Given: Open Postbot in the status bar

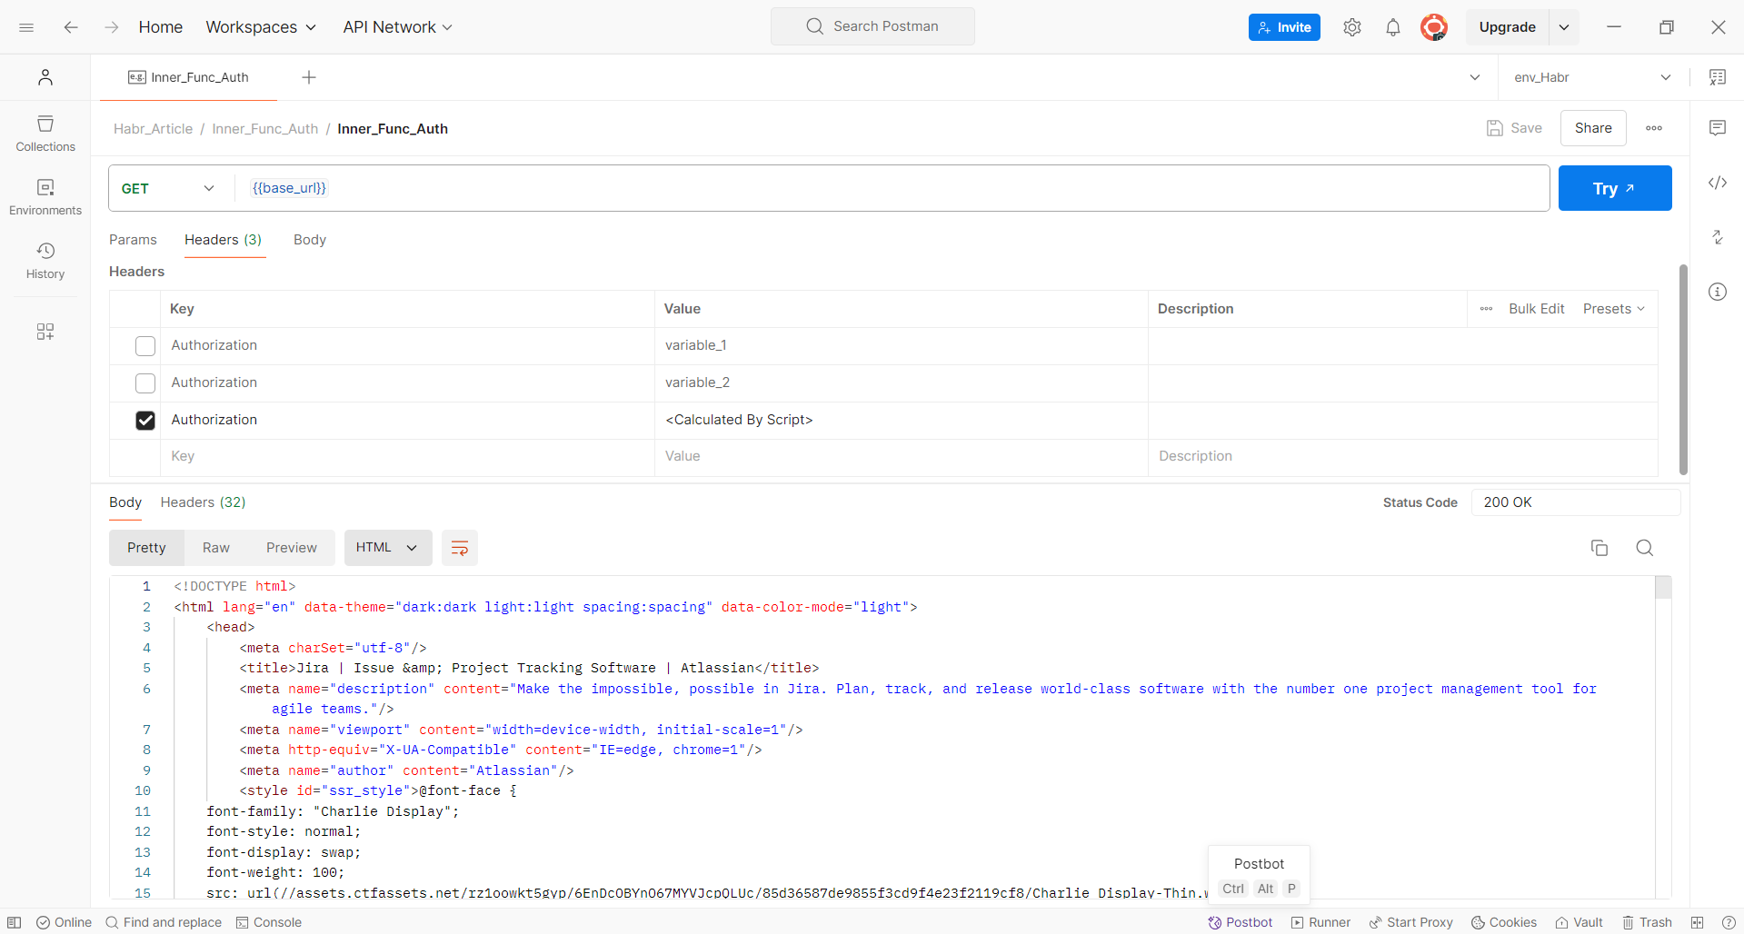Looking at the screenshot, I should [1241, 922].
